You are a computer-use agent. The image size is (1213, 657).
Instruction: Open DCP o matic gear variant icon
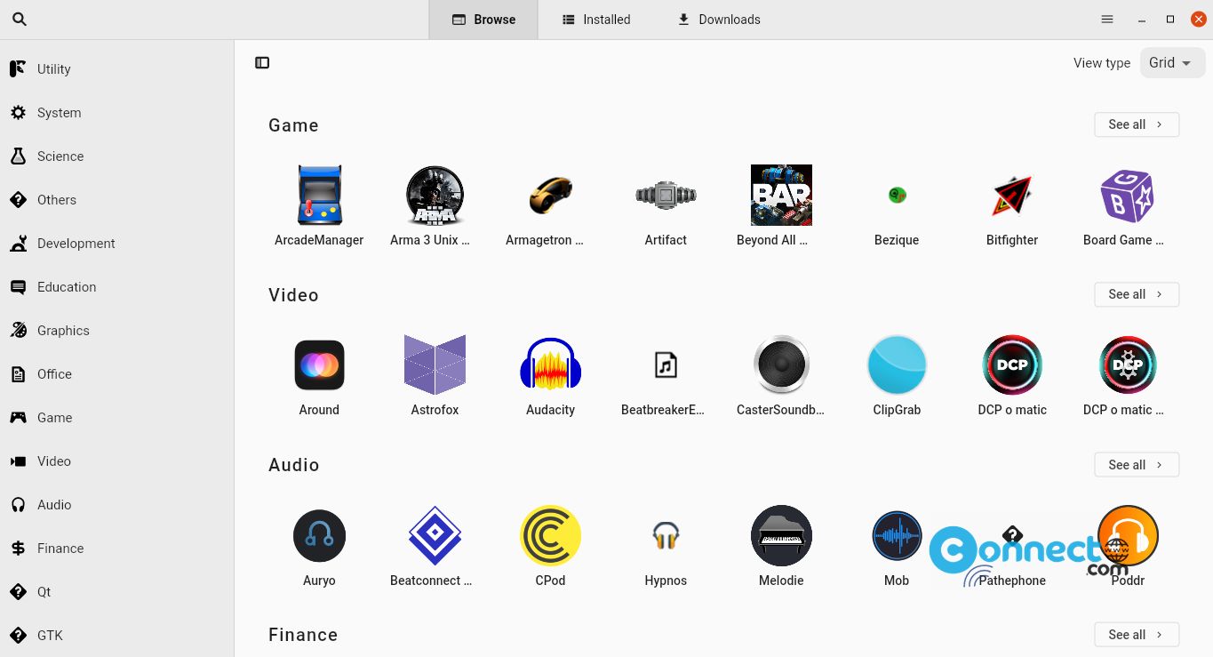tap(1128, 365)
